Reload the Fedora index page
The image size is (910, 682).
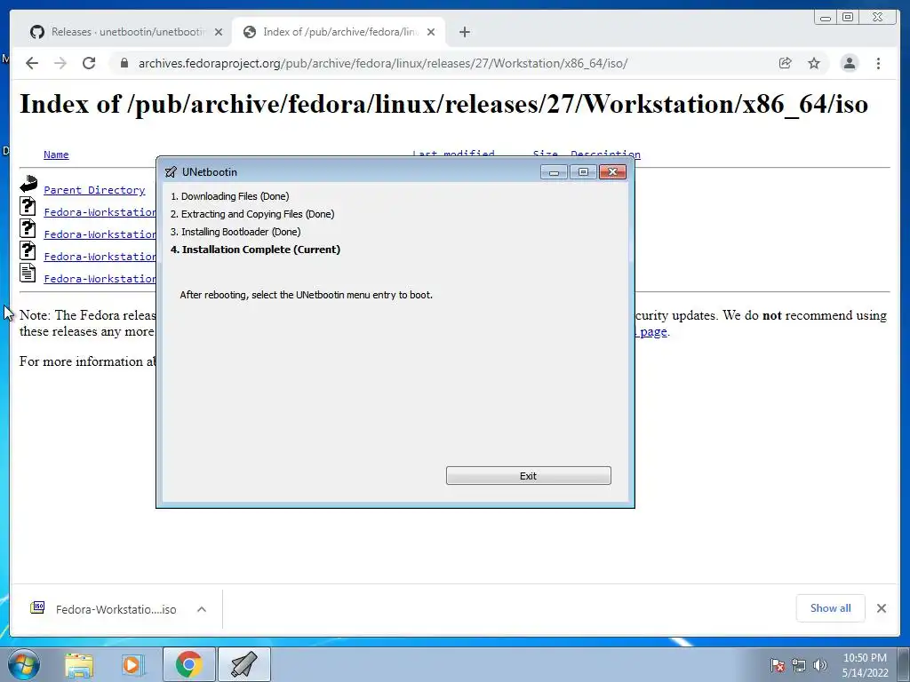(x=89, y=63)
